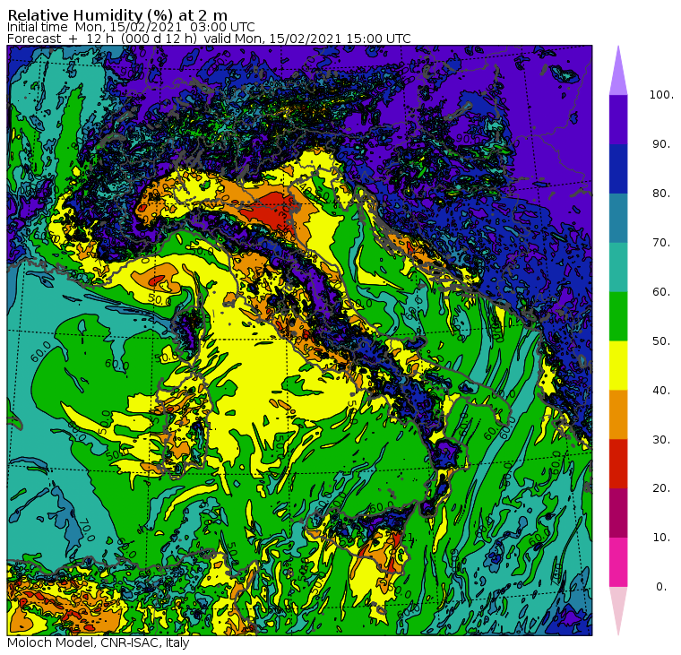Select the bright pink 0–10% legend swatch
681x655 pixels.
pos(618,562)
